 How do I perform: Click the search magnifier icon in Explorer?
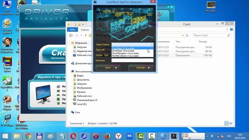(228, 35)
